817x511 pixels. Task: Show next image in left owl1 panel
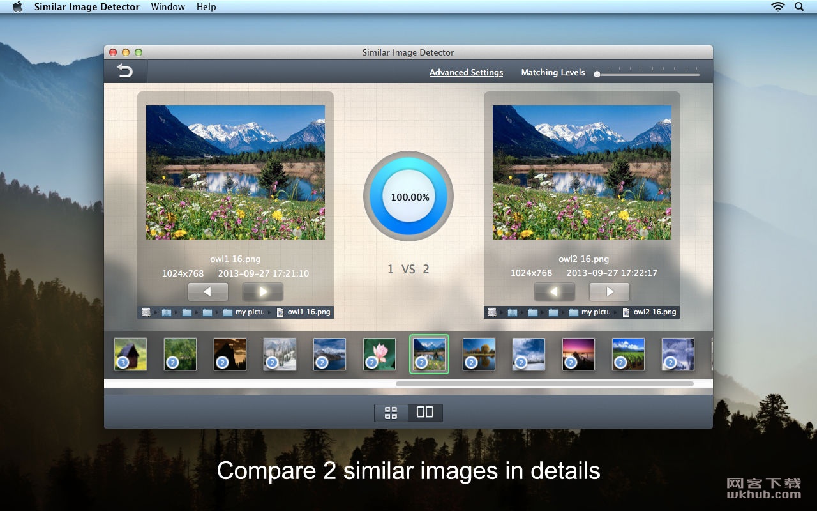click(263, 292)
